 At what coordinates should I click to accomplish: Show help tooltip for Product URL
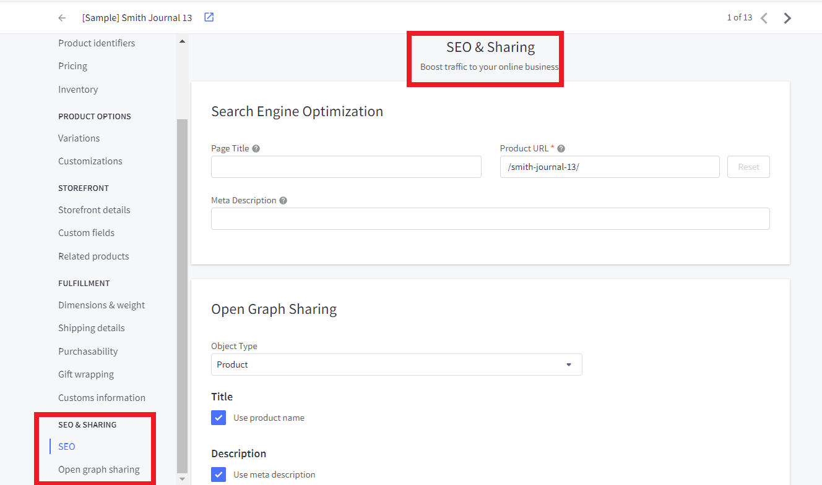[x=561, y=148]
